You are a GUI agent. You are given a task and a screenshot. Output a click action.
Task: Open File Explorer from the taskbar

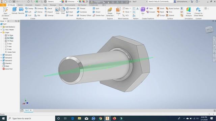(x=80, y=118)
